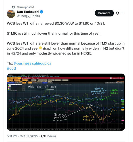Open Dan Tsubouchi's profile avatar
Image resolution: width=133 pixels, height=142 pixels.
click(11, 14)
